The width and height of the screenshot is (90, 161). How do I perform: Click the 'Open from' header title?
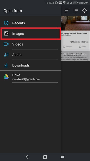tap(13, 11)
